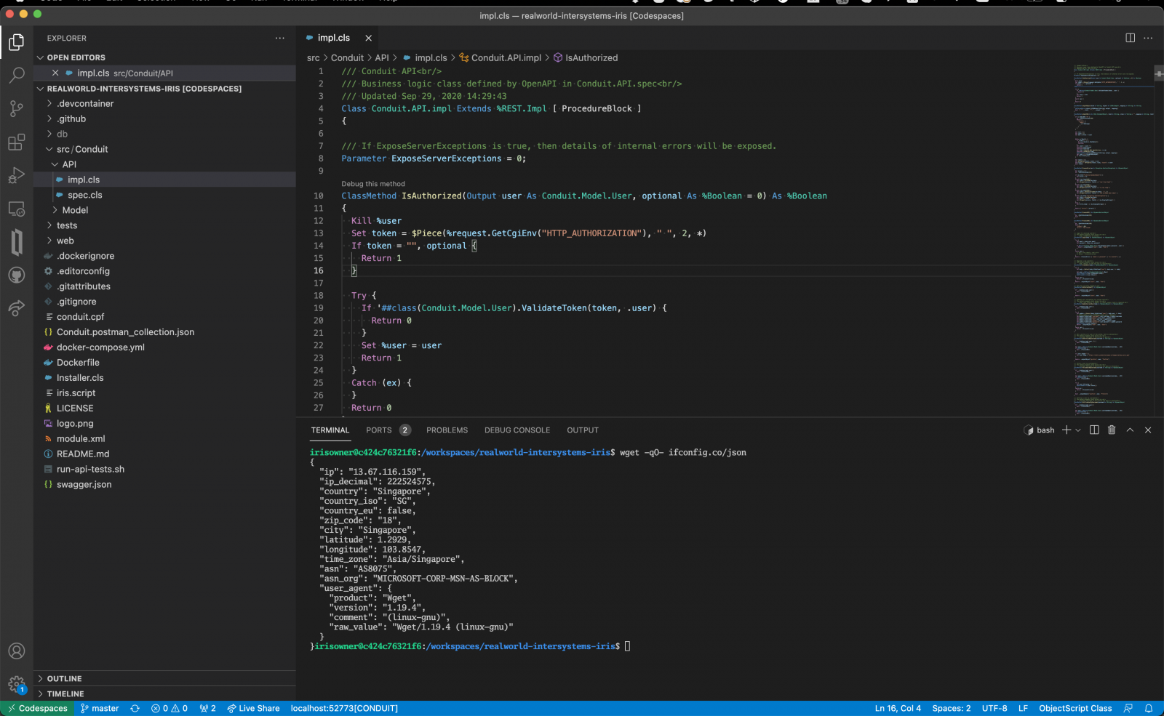The width and height of the screenshot is (1164, 716).
Task: Switch to the PROBLEMS tab
Action: pos(447,430)
